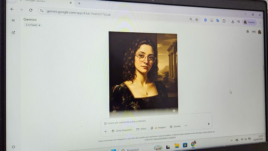Reload the Gemini page
Screen dimensions: 268x151
click(x=31, y=10)
